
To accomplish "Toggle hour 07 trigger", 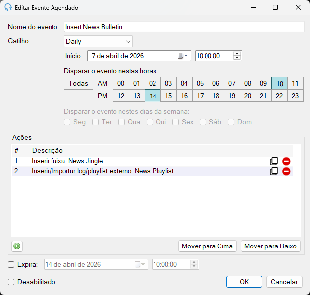I will pos(232,83).
